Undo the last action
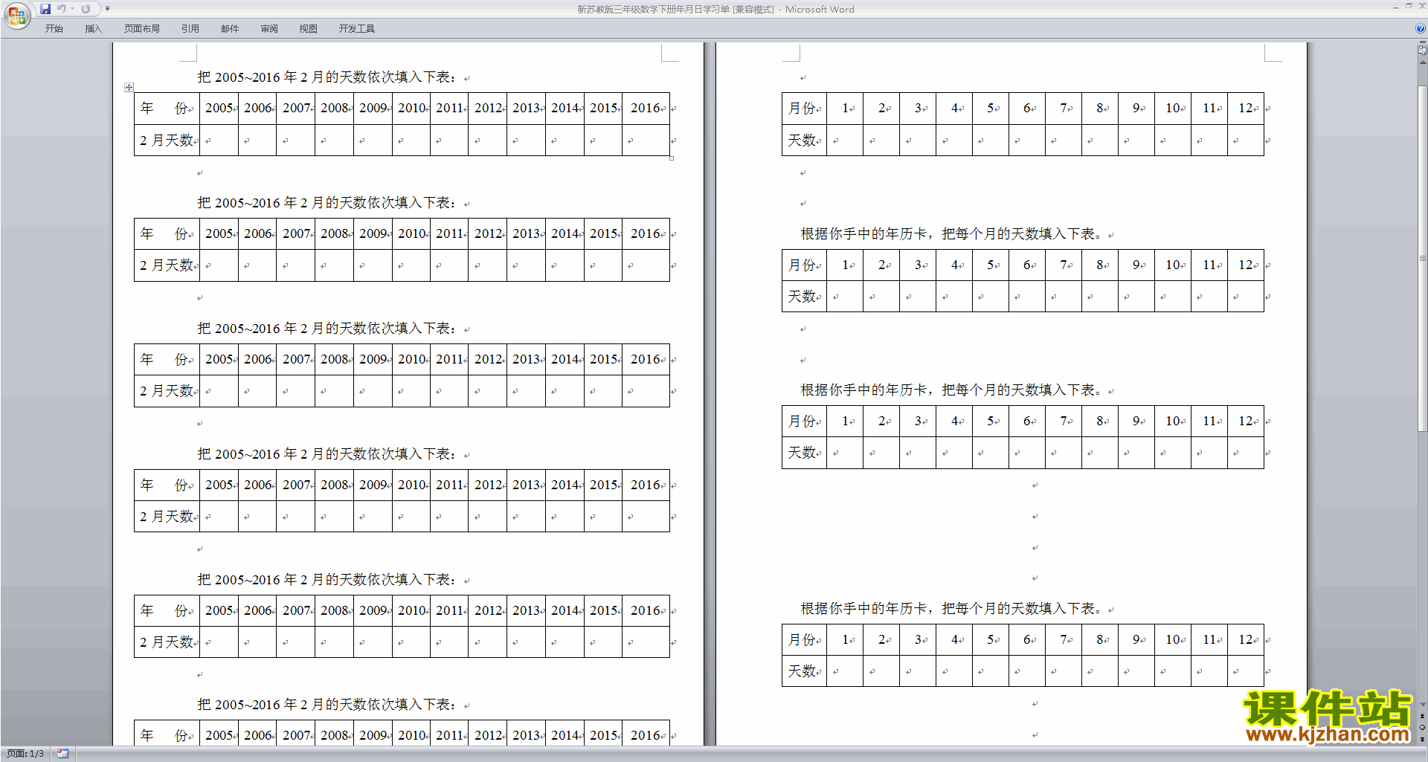The width and height of the screenshot is (1428, 762). (61, 9)
